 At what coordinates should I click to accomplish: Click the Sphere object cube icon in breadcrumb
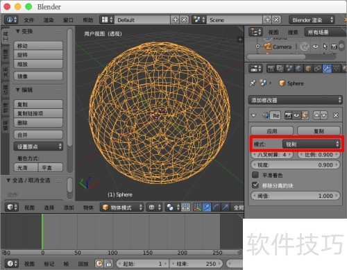(282, 83)
